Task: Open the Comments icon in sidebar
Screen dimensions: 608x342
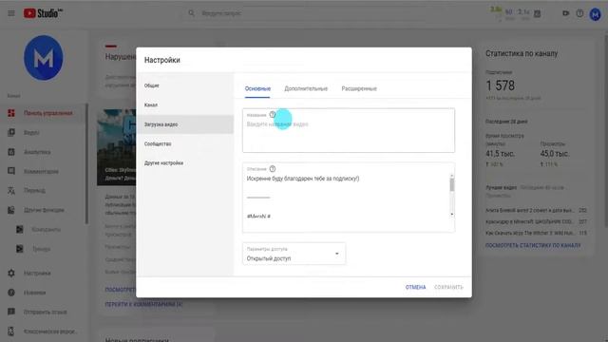Action: coord(11,171)
